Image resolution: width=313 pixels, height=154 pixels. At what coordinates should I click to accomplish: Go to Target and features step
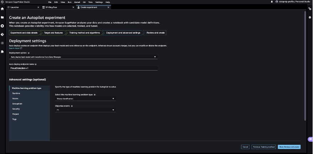53,33
